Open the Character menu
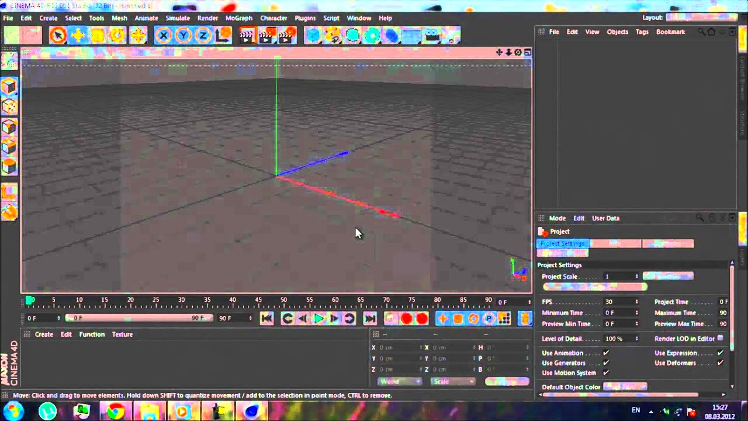This screenshot has height=421, width=748. pyautogui.click(x=273, y=18)
